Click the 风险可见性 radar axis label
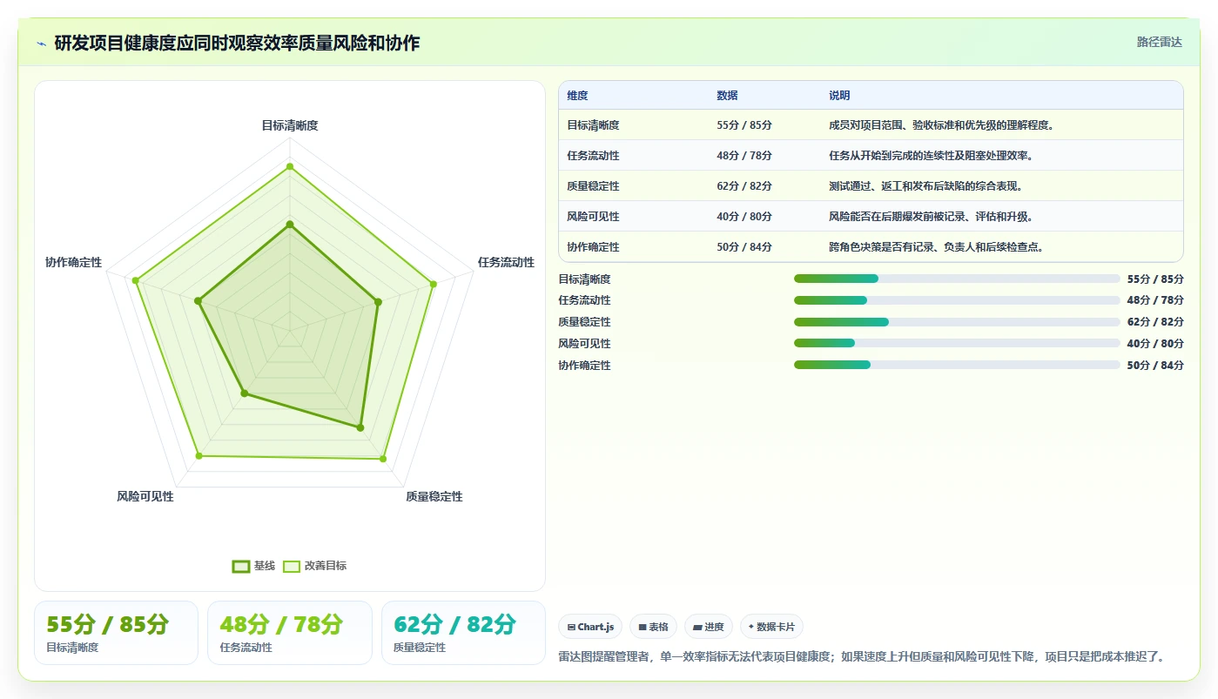 [x=145, y=496]
